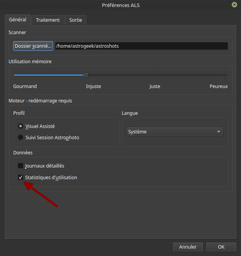Switch to the Traitement tab
This screenshot has height=256, width=241.
tap(48, 20)
